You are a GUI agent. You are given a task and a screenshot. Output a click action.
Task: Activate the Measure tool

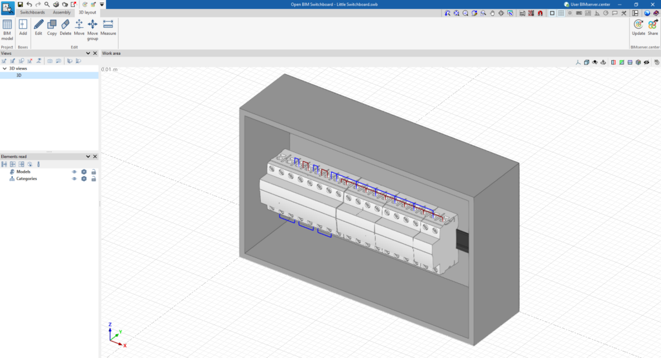[x=108, y=27]
